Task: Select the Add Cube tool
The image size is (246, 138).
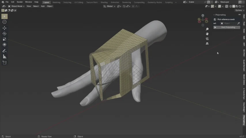Action: [4, 63]
